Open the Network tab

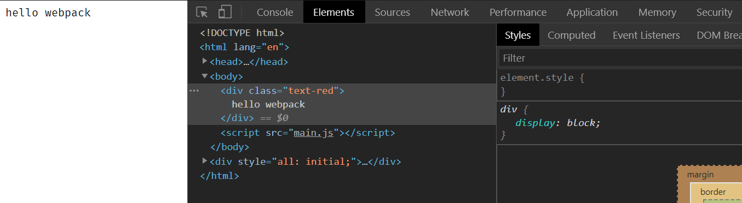coord(450,12)
